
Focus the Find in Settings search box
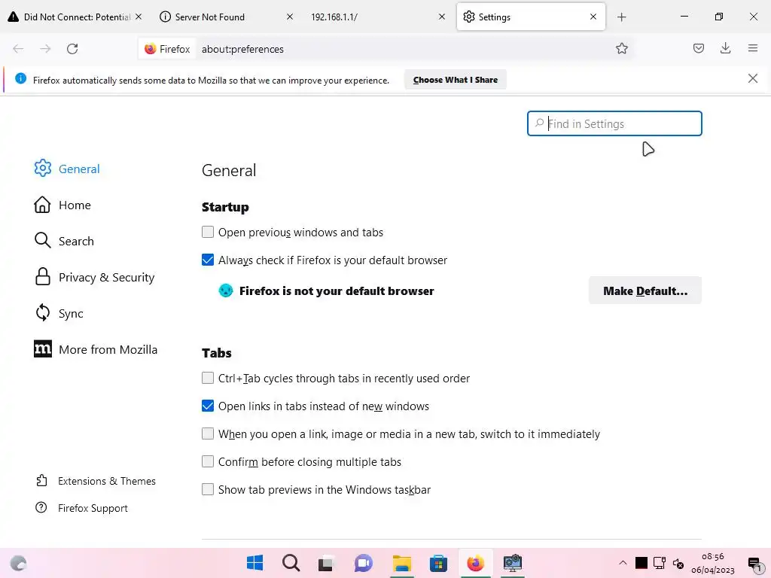614,123
